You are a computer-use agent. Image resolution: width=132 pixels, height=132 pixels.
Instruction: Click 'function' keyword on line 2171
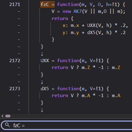(68, 4)
